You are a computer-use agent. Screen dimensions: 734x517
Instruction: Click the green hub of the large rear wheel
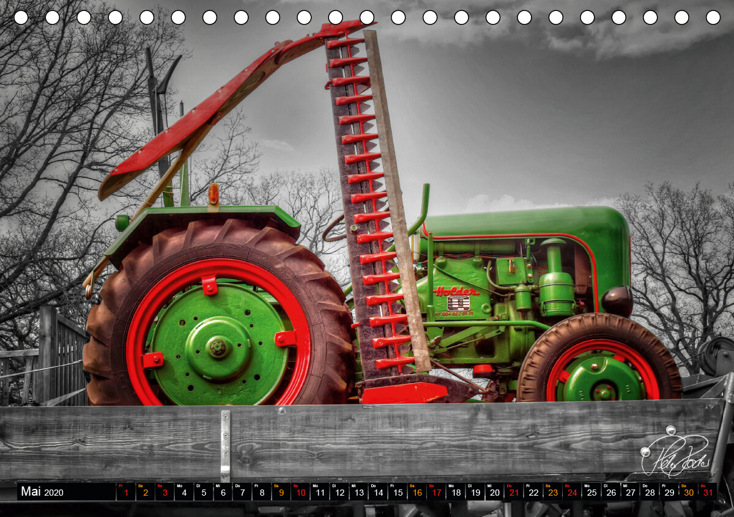click(x=218, y=347)
